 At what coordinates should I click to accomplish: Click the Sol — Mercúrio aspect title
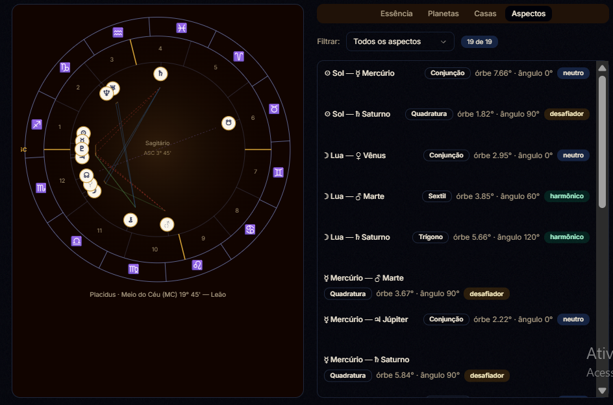(359, 73)
